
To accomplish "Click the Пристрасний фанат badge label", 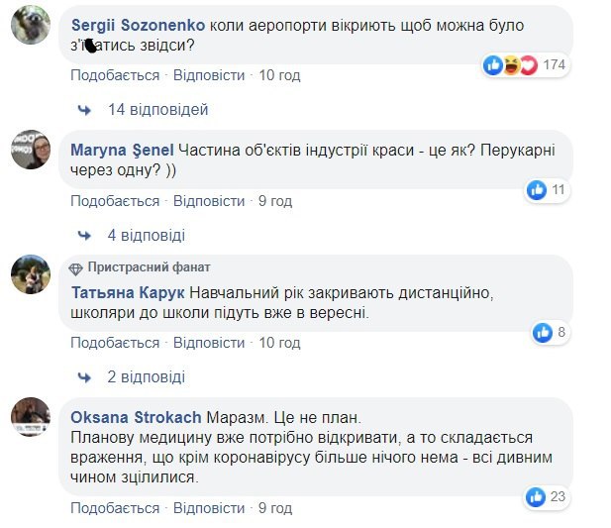I will pos(149,267).
